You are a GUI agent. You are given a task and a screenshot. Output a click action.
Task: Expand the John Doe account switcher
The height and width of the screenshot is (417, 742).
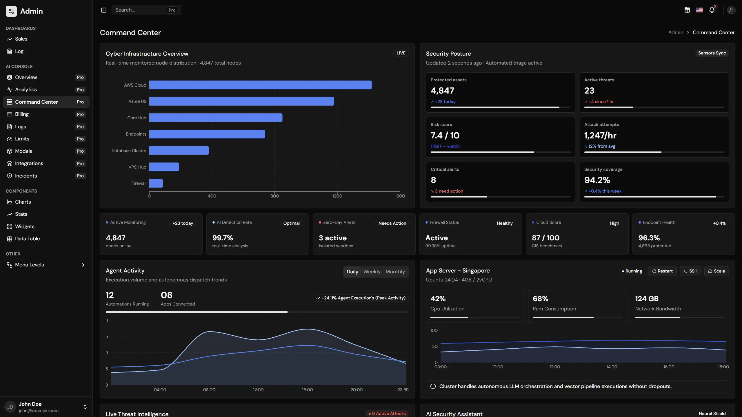[85, 407]
